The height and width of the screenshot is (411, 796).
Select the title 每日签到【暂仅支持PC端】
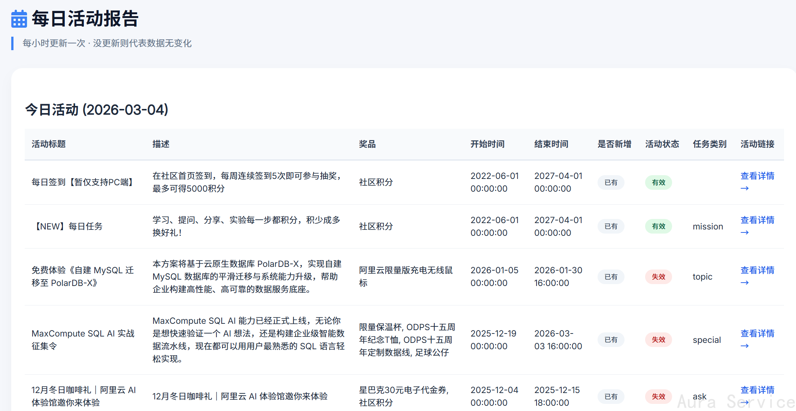83,182
